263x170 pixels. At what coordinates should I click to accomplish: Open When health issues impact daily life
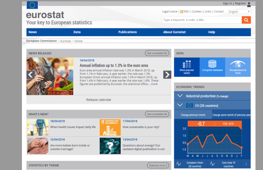(73, 127)
